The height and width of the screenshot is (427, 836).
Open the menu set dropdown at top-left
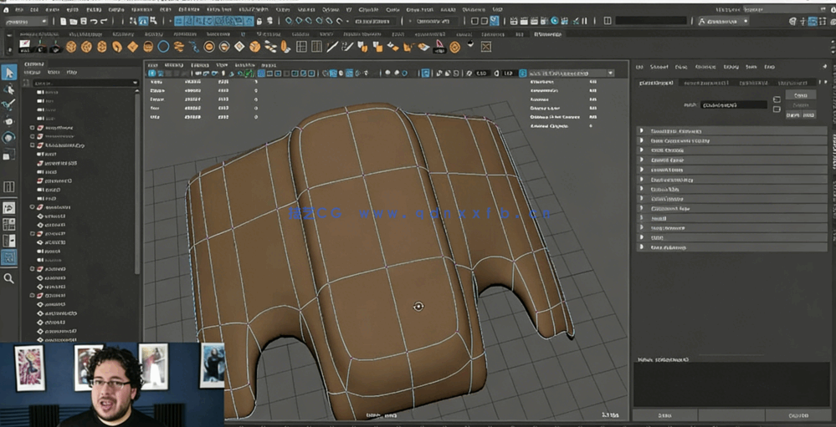[x=25, y=21]
